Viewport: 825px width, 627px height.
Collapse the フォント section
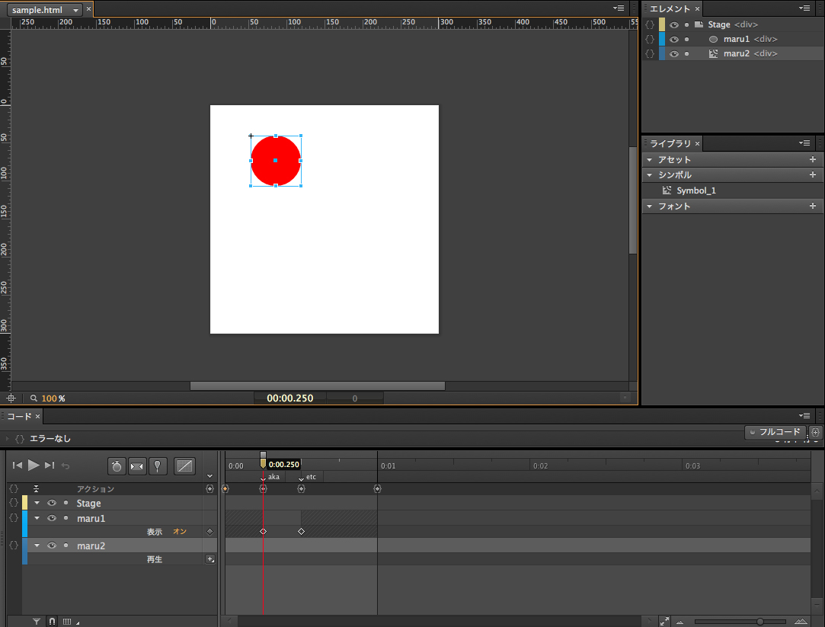[x=649, y=206]
